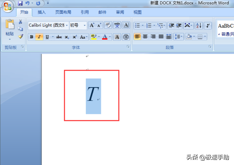234x165 pixels.
Task: Open the 段落 dialog launcher
Action: tap(210, 47)
